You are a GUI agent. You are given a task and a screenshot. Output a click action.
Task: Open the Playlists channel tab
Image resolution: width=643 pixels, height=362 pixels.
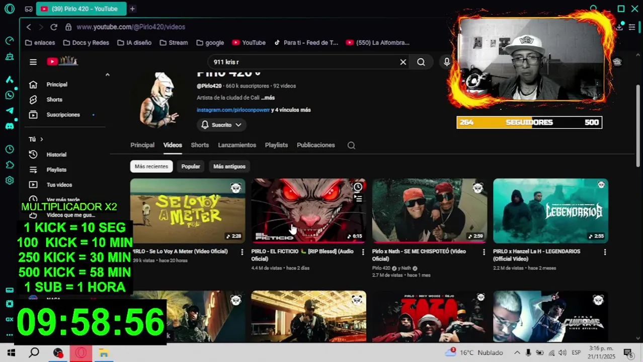[x=276, y=145]
